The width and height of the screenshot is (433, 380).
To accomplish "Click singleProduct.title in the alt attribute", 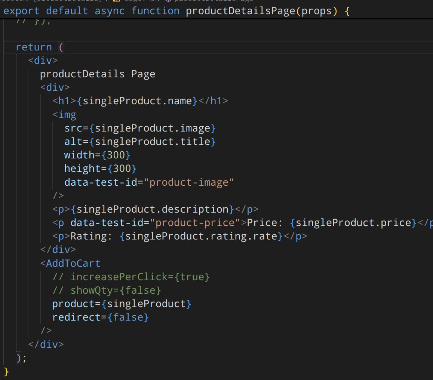I will coord(153,142).
